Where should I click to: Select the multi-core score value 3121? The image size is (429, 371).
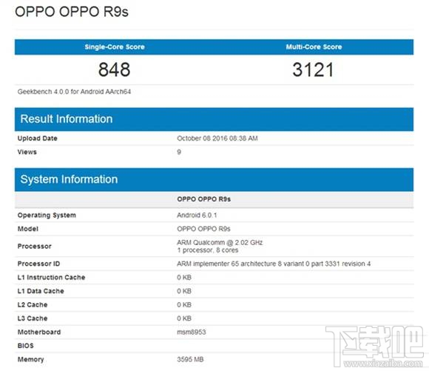tap(314, 70)
